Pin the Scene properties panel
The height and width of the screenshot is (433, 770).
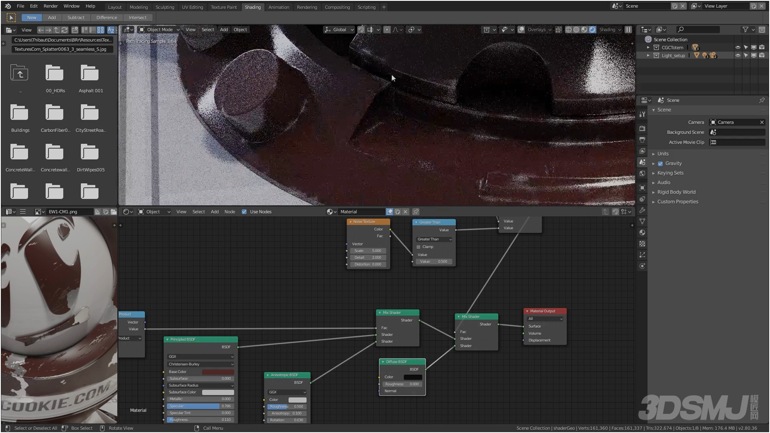pos(762,100)
